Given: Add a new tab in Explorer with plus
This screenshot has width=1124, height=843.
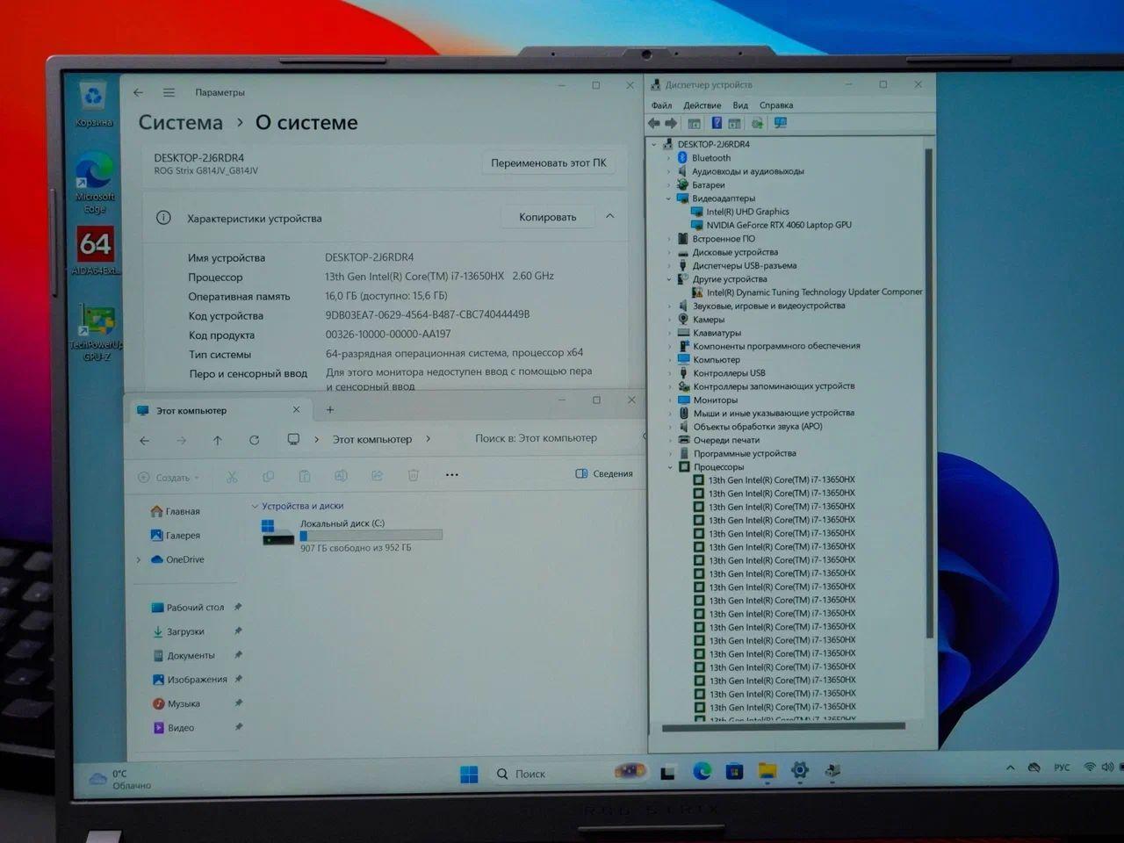Looking at the screenshot, I should [x=330, y=410].
